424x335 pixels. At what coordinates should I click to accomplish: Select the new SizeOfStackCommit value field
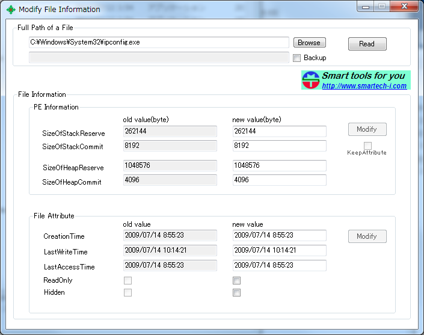click(279, 146)
